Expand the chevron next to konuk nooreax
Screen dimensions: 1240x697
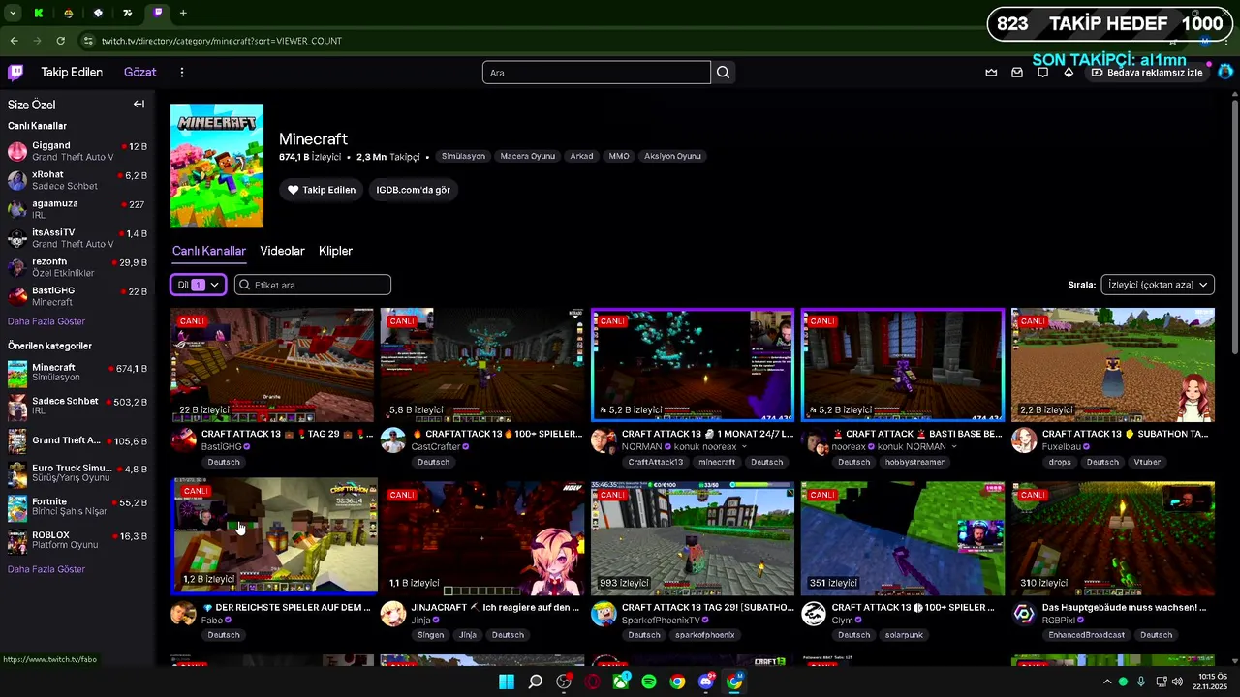(744, 447)
